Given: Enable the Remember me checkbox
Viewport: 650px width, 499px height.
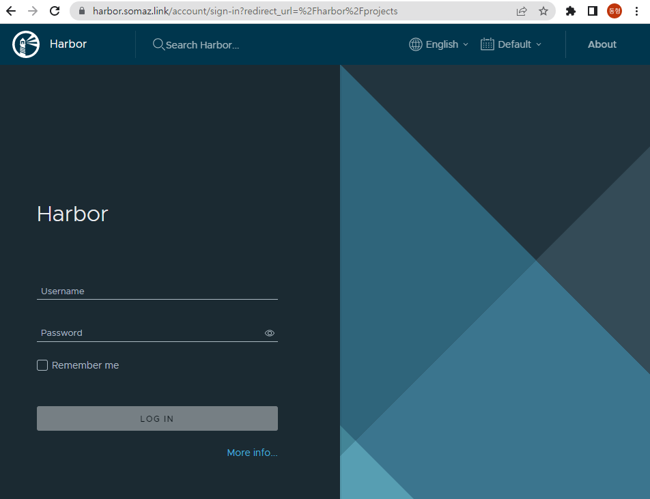Looking at the screenshot, I should pyautogui.click(x=42, y=365).
